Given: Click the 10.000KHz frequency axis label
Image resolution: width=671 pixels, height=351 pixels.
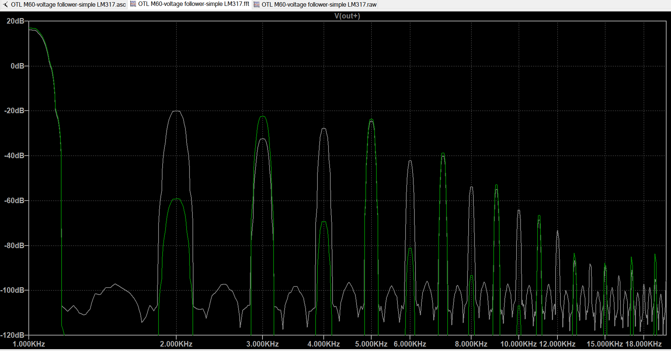Looking at the screenshot, I should (x=518, y=344).
